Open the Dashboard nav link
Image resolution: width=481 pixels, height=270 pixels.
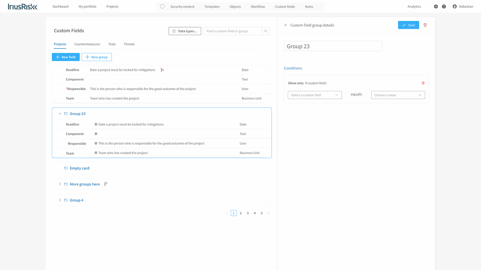pos(61,6)
